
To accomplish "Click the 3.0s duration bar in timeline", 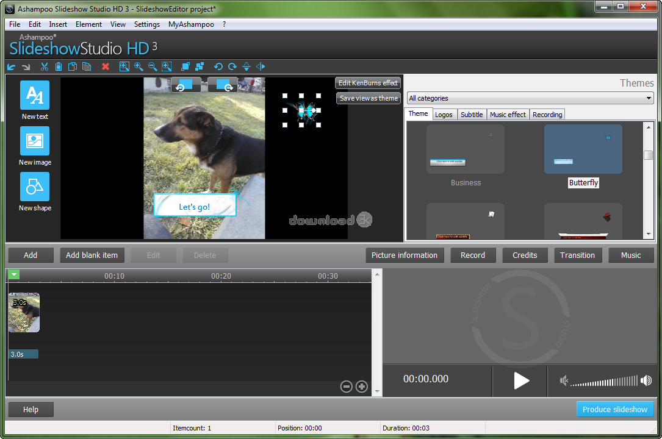I will pyautogui.click(x=24, y=354).
